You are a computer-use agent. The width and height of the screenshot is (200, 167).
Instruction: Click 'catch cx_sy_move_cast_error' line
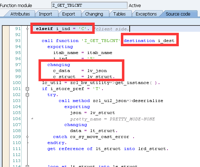pos(94,137)
